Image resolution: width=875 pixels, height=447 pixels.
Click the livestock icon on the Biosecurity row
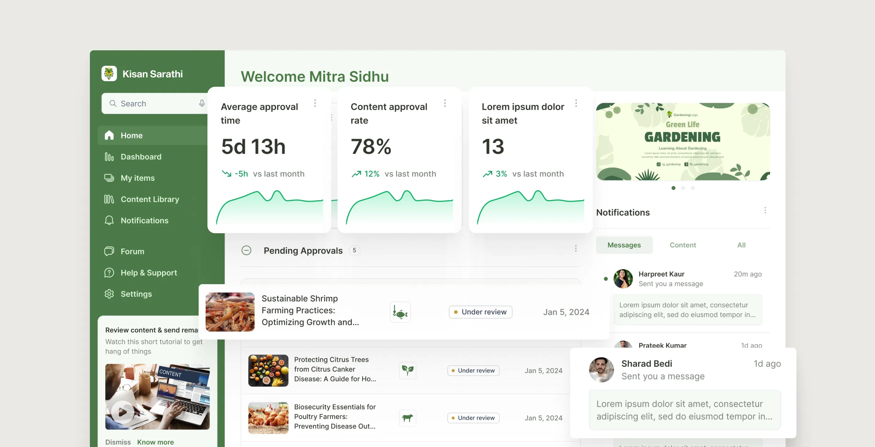coord(407,418)
